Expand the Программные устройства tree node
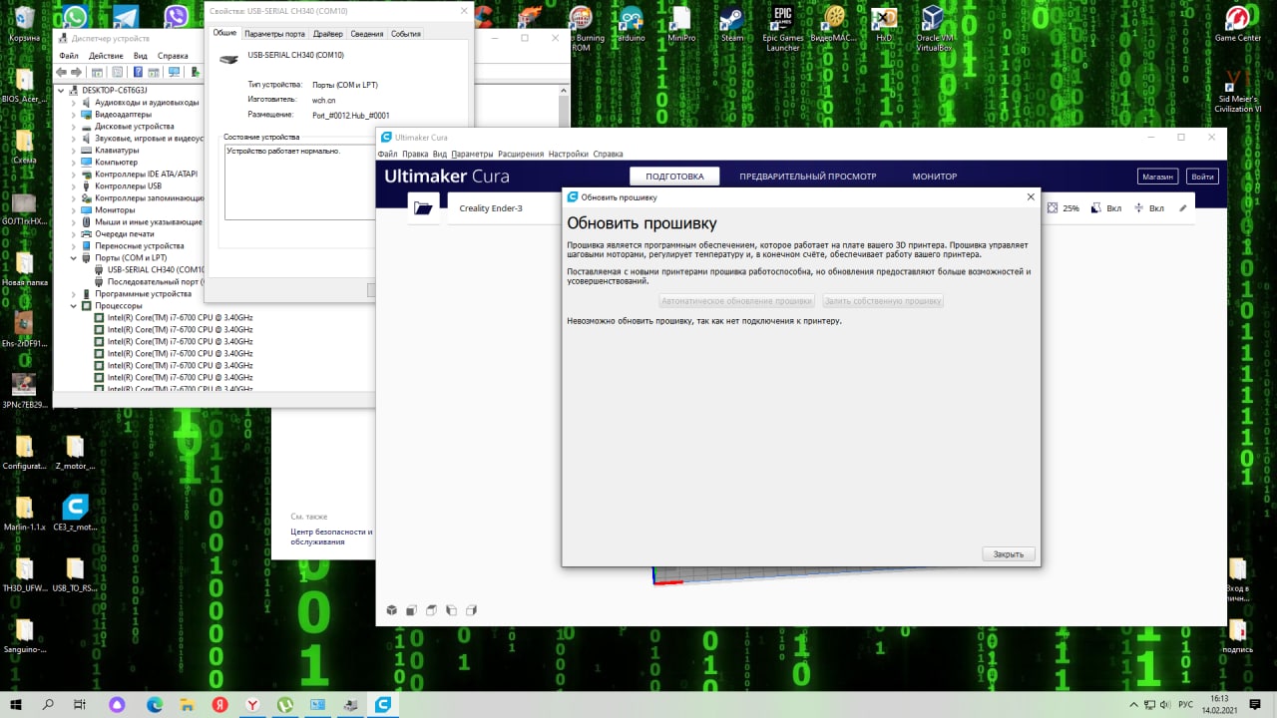This screenshot has width=1277, height=718. pyautogui.click(x=74, y=293)
